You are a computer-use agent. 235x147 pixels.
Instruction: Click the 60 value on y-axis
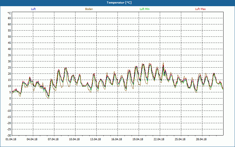tap(9, 24)
